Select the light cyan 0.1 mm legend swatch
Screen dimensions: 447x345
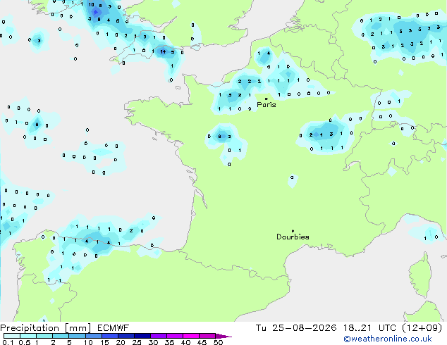click(12, 336)
